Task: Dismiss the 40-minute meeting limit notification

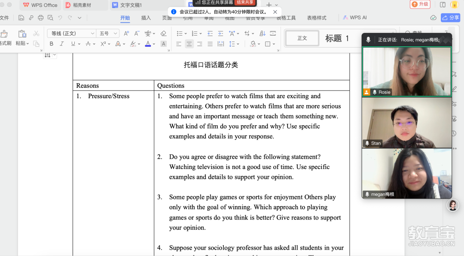Action: coord(275,12)
